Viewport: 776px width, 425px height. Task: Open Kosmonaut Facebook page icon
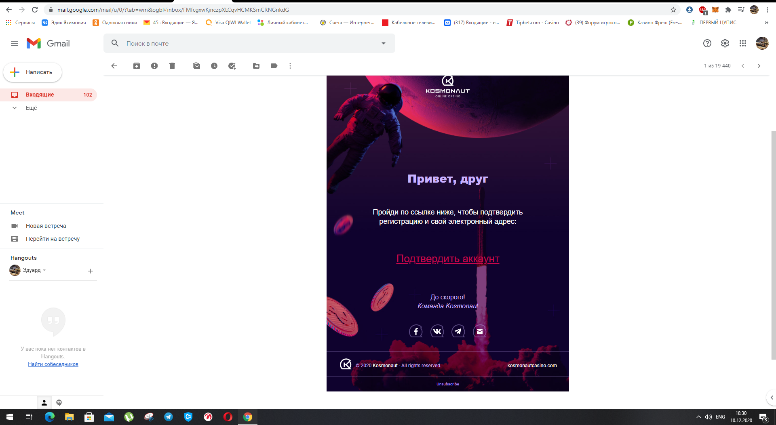[416, 331]
